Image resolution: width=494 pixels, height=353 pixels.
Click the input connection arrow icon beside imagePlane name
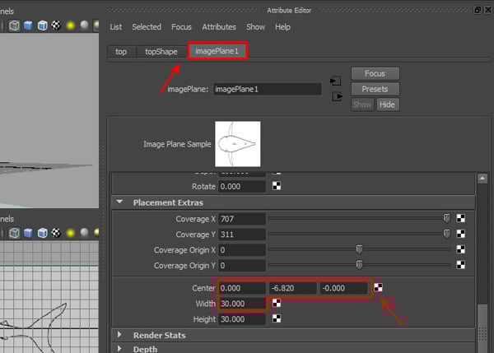coord(335,81)
